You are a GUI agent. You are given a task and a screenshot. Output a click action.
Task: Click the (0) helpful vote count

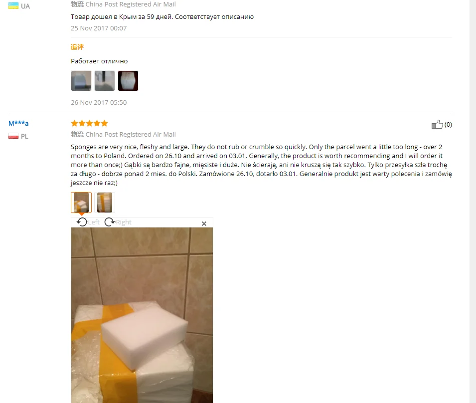click(x=448, y=125)
